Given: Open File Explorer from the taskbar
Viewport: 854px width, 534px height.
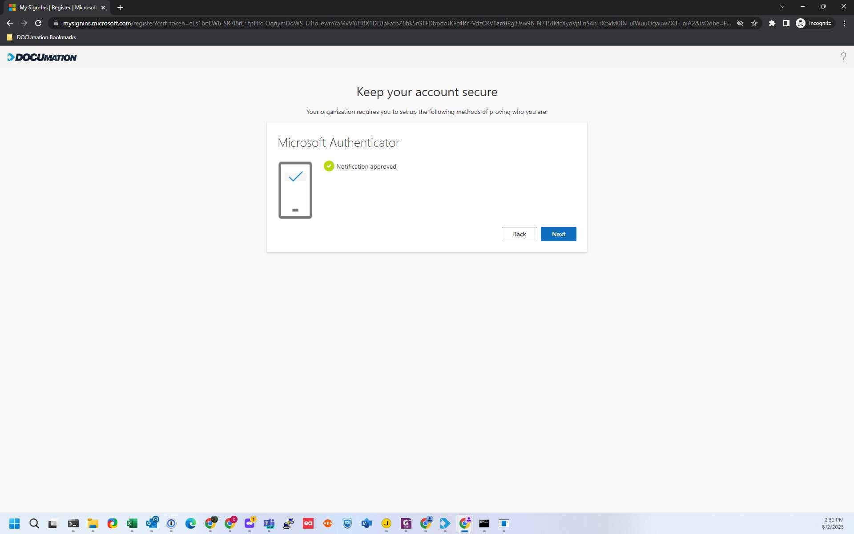Looking at the screenshot, I should coord(93,523).
